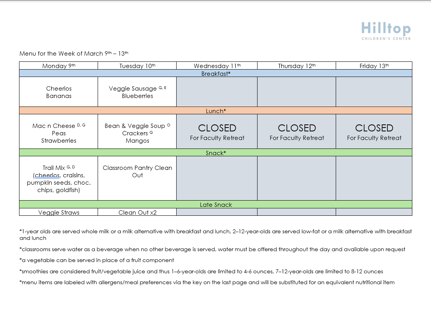Click the Hilltop Children's Center logo
The width and height of the screenshot is (431, 332).
click(x=385, y=31)
